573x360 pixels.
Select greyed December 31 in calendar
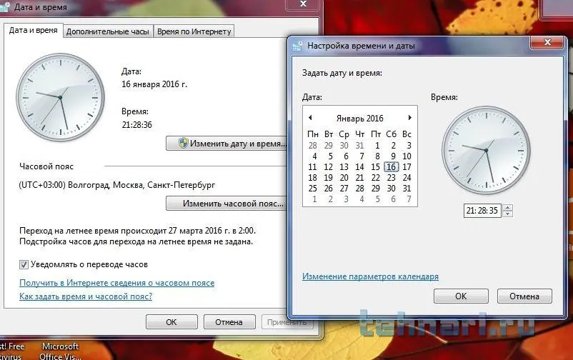(x=359, y=146)
